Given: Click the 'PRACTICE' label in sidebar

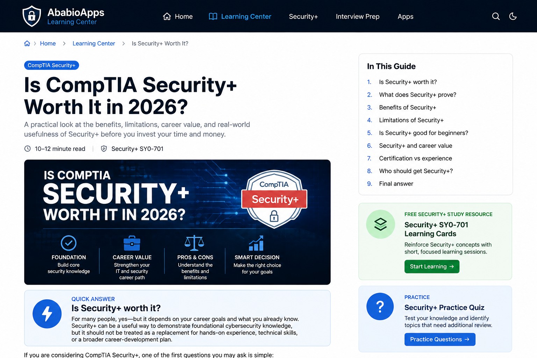Looking at the screenshot, I should (x=417, y=297).
